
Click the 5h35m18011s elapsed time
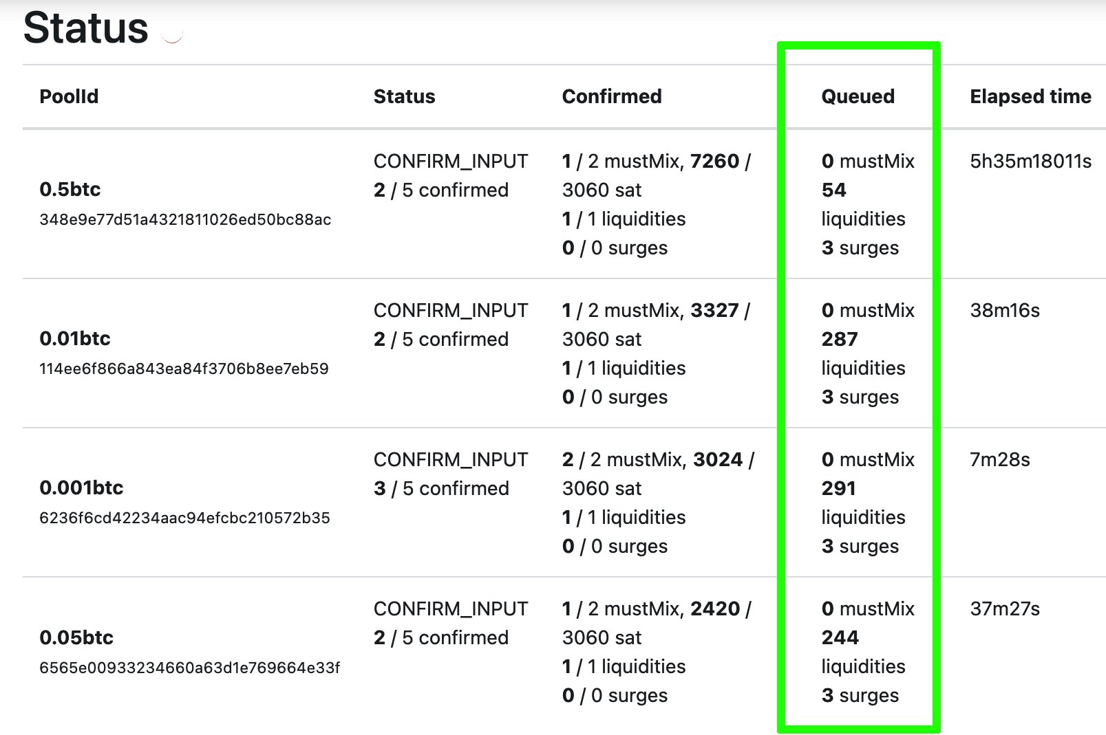pyautogui.click(x=1030, y=161)
